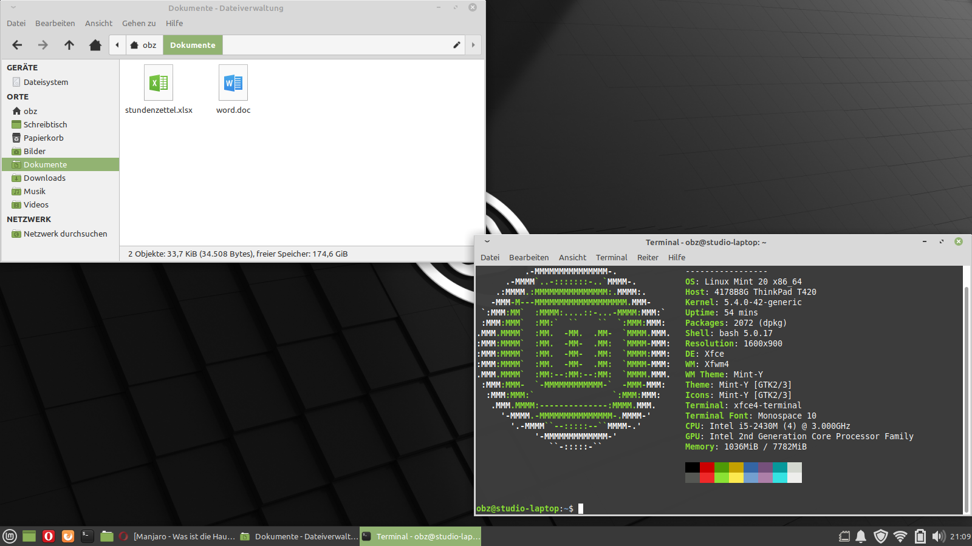Screen dimensions: 972x546
Task: Open the Hilfe menu in the Terminal window
Action: pyautogui.click(x=677, y=257)
